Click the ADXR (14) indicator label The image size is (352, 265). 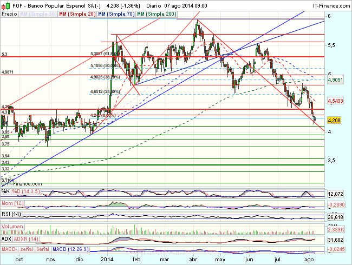pos(26,239)
